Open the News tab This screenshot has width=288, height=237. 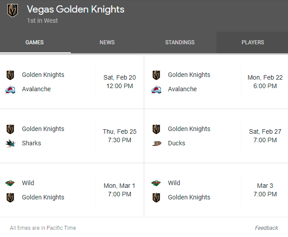pyautogui.click(x=107, y=42)
